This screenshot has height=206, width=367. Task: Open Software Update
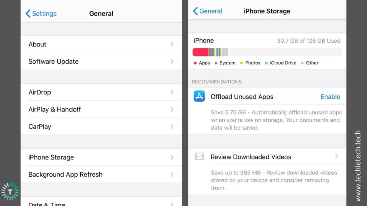53,62
